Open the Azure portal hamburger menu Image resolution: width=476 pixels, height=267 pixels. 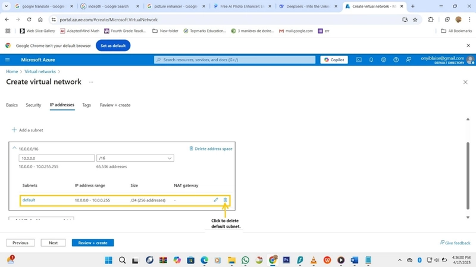click(8, 60)
